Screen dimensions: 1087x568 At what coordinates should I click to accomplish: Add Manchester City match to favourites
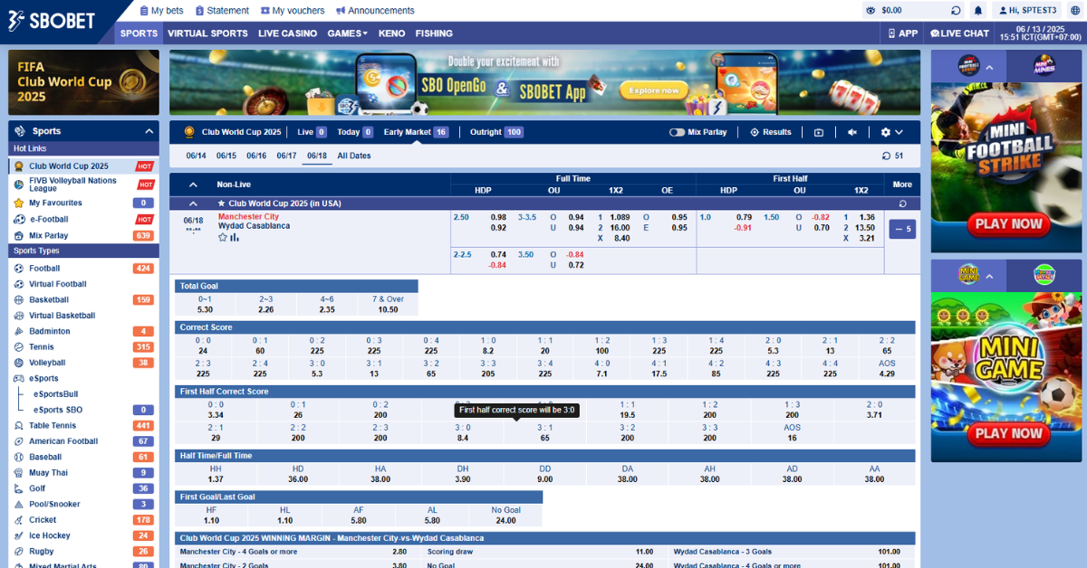[223, 237]
